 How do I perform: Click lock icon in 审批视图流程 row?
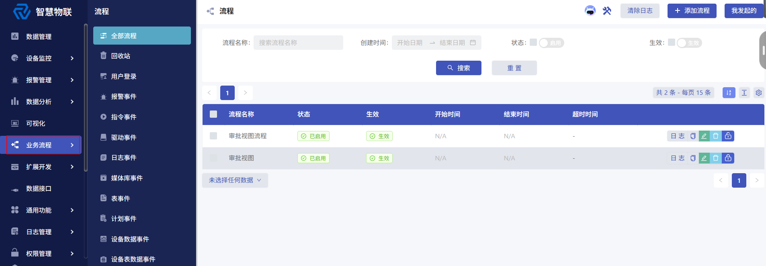(x=728, y=136)
